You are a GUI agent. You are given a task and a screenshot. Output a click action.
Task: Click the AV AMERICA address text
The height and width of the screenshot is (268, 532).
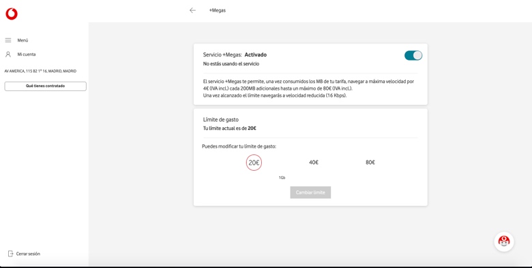click(40, 71)
